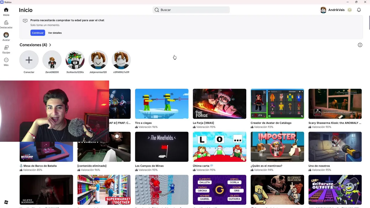Screen dimensions: 370x208
Task: Click the Conectar plus circle
Action: click(x=29, y=60)
